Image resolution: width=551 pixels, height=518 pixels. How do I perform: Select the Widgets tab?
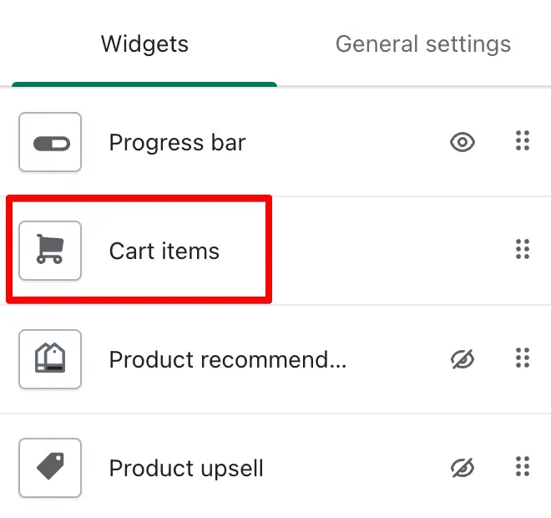(144, 44)
